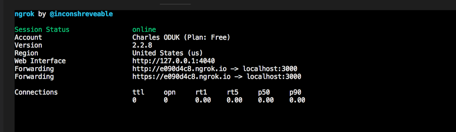
Task: Click the 'Session Status' label
Action: [42, 30]
